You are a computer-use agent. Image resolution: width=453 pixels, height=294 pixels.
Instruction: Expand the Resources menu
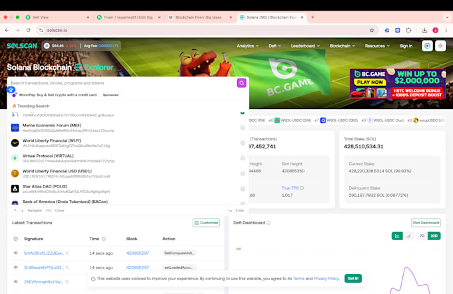(377, 46)
